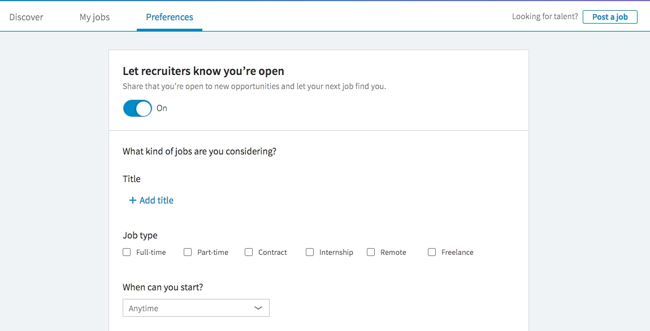Screen dimensions: 650x331
Task: Open the 'Anytime' start date dropdown
Action: [196, 308]
